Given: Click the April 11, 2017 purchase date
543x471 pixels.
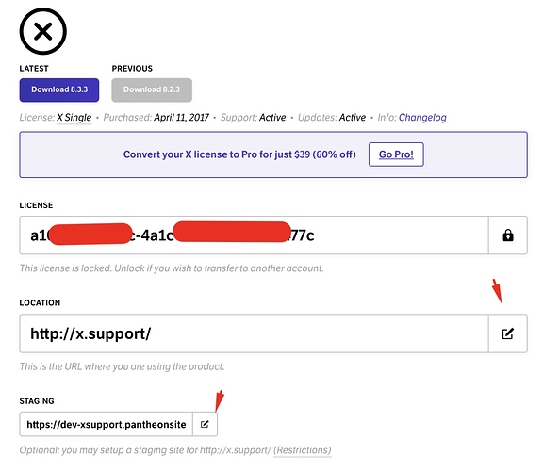Looking at the screenshot, I should point(181,118).
